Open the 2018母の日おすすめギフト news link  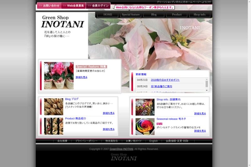(165, 80)
